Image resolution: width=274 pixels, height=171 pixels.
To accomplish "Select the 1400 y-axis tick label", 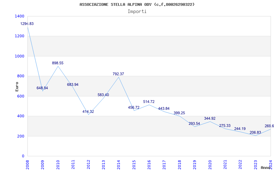I will [20, 16].
